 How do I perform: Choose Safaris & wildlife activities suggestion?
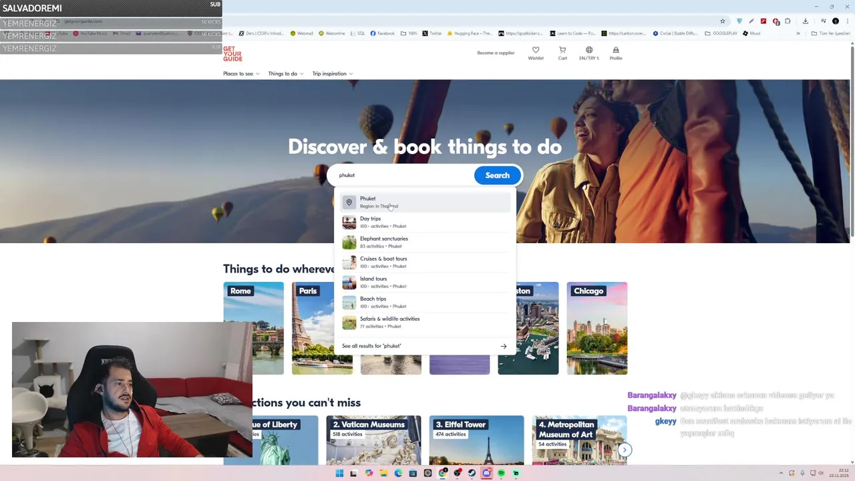coord(425,322)
